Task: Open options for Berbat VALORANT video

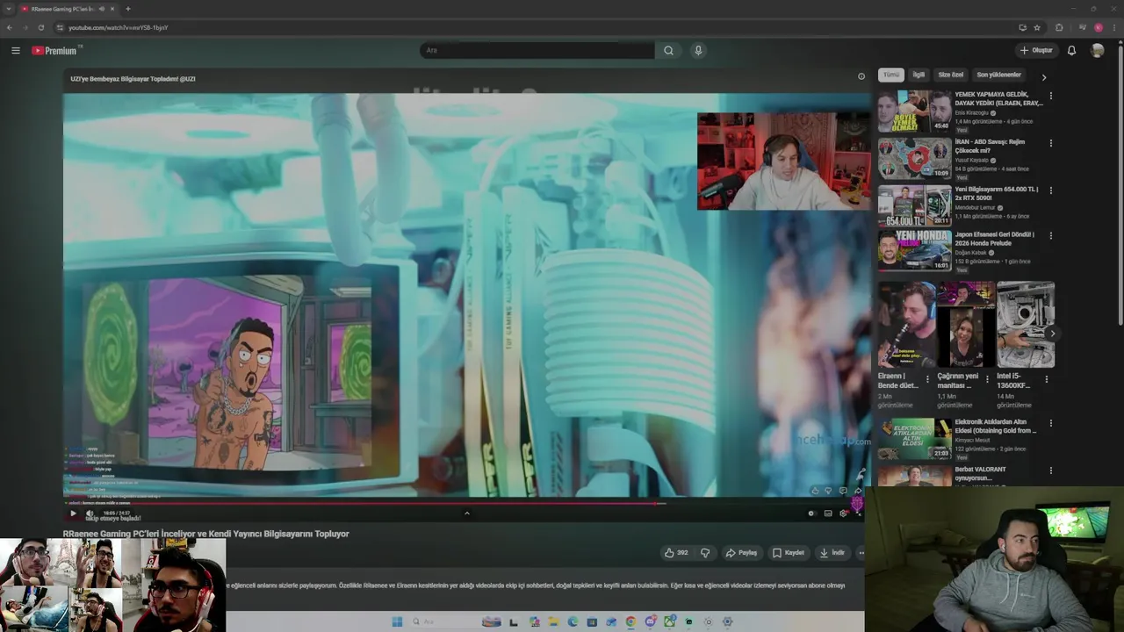Action: 1051,470
